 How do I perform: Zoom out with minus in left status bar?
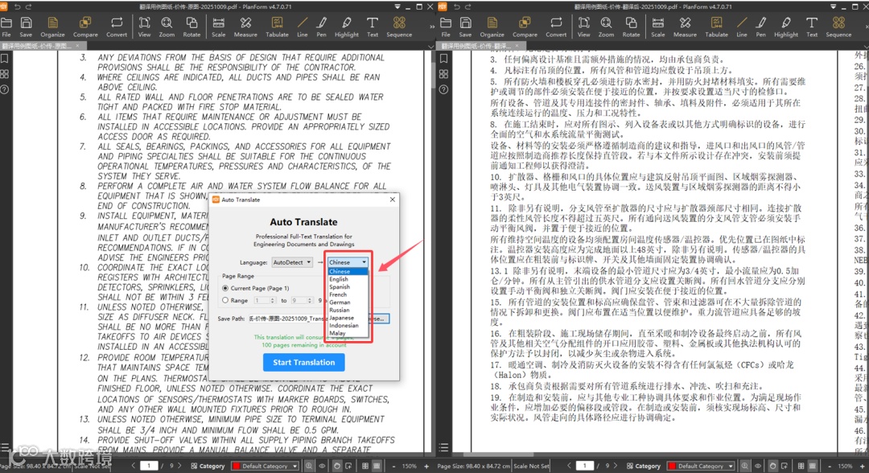393,466
